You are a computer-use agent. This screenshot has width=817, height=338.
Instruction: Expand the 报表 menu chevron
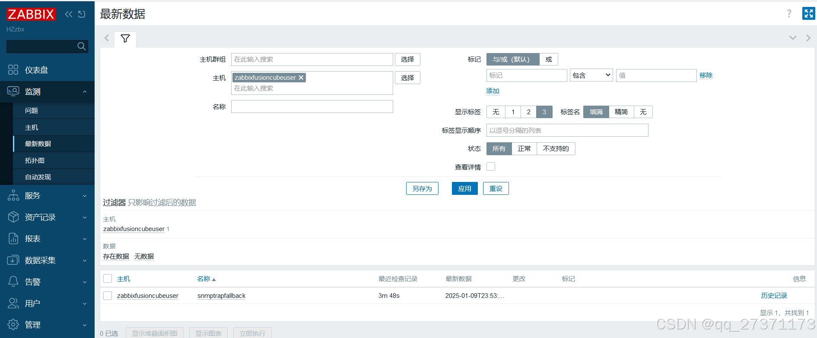point(85,239)
